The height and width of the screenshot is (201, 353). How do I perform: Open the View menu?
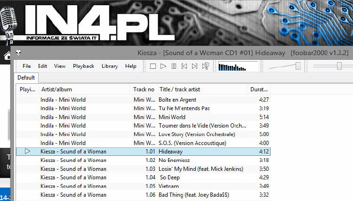(60, 66)
